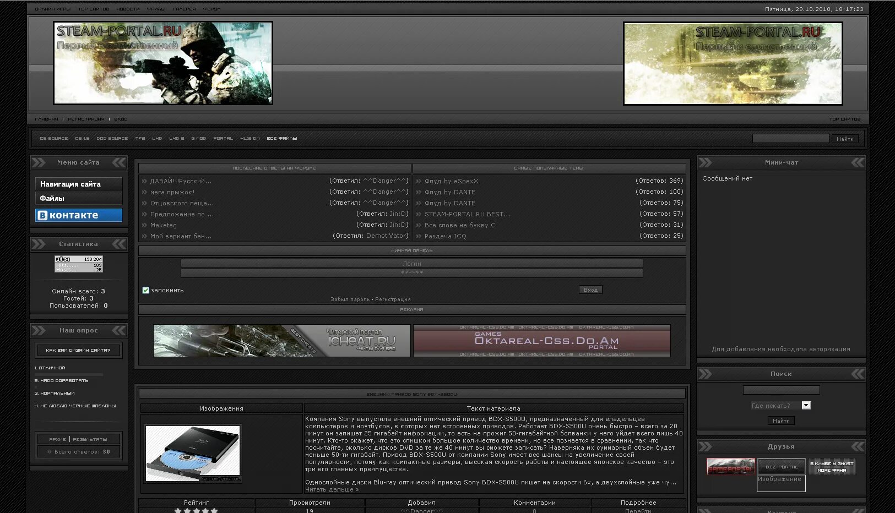Screen dimensions: 895x513
Task: Focus the top-right site search field
Action: [790, 139]
